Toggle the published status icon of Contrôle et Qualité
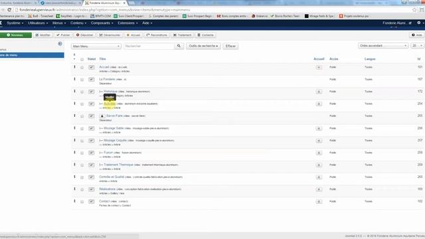Screen dimensions: 425x239 click(x=92, y=177)
